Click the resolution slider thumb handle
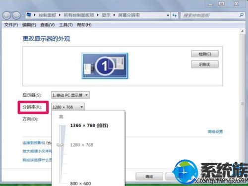The width and height of the screenshot is (248, 186). coord(60,145)
